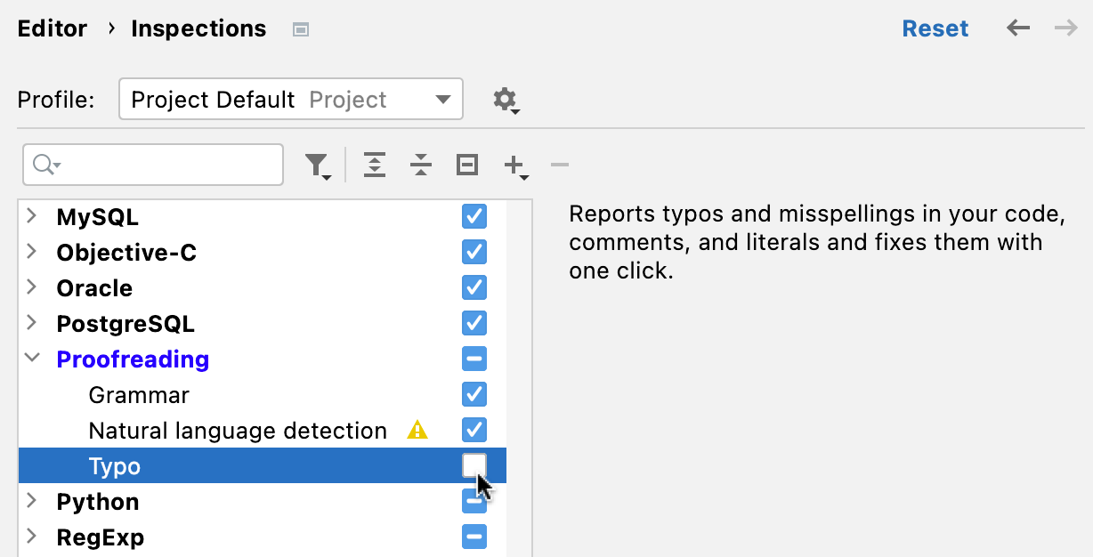Expand the Python inspections group
1093x557 pixels.
[32, 501]
